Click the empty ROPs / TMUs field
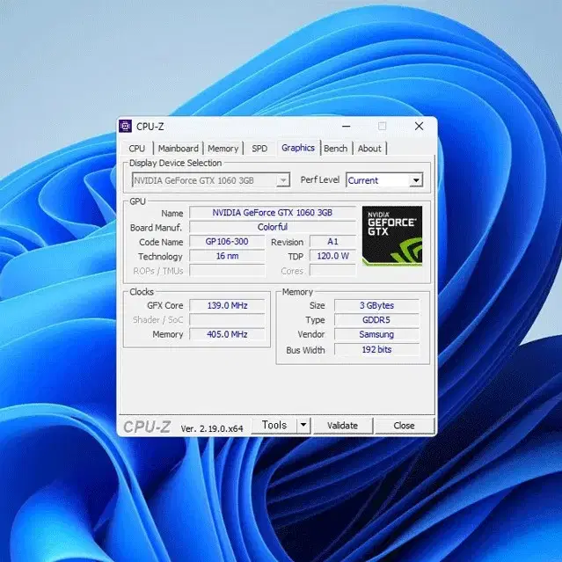Viewport: 562px width, 562px height. click(x=227, y=271)
